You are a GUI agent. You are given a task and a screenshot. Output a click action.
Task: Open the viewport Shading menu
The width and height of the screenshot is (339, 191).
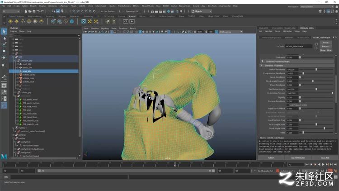[x=94, y=29]
